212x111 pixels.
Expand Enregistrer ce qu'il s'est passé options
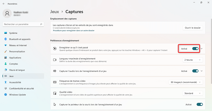coord(202,49)
